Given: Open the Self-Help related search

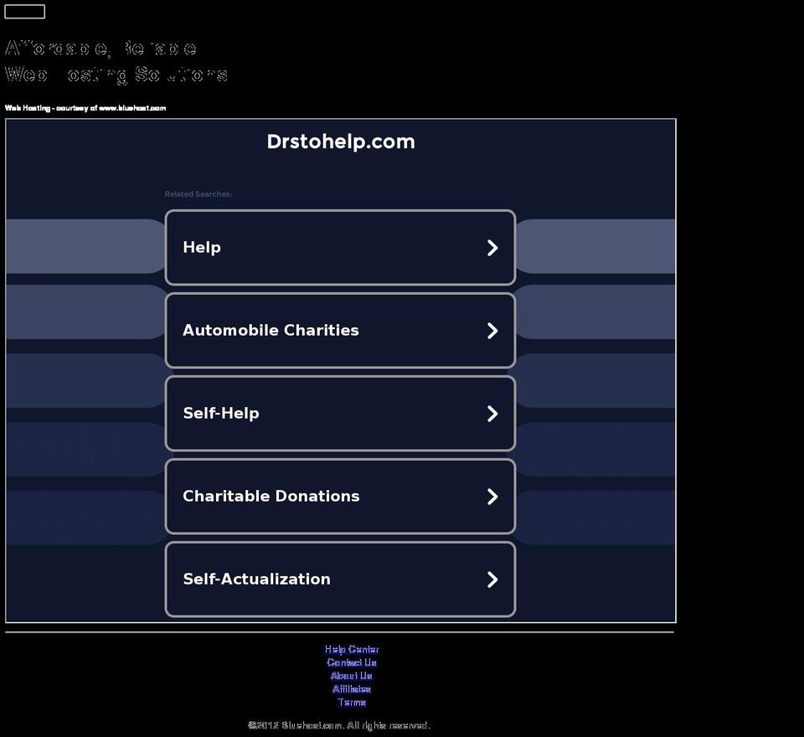Looking at the screenshot, I should click(x=340, y=414).
